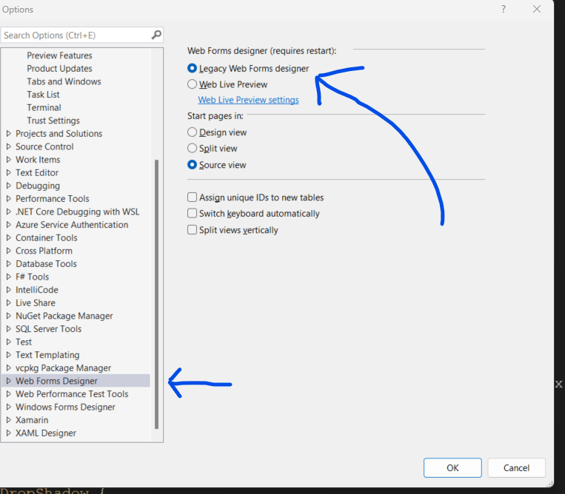Open Web Live Preview settings link
This screenshot has height=494, width=565.
pos(248,100)
